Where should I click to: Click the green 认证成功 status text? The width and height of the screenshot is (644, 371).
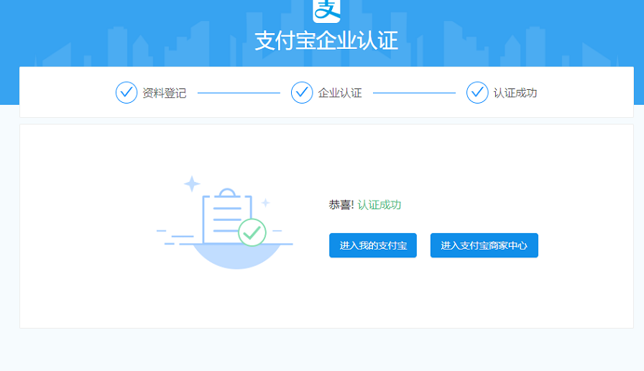(x=379, y=205)
